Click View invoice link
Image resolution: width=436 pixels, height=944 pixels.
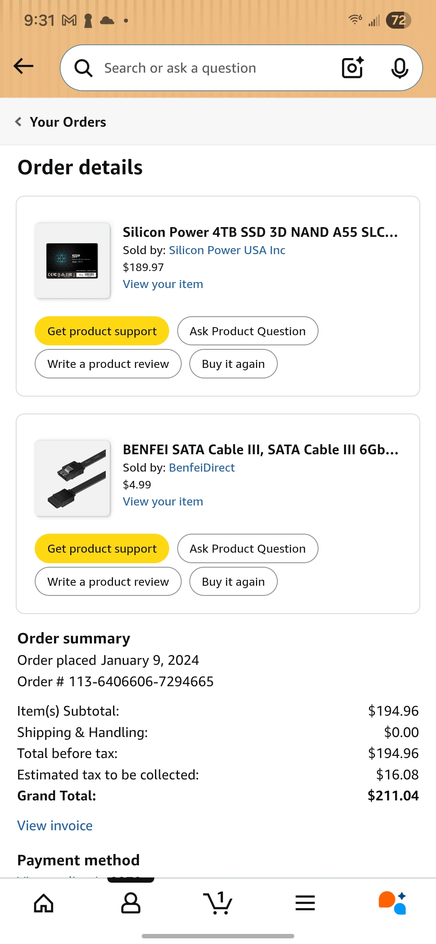point(55,826)
